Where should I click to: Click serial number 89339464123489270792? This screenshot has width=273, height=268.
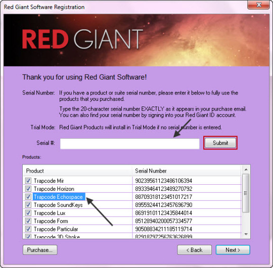coord(163,189)
